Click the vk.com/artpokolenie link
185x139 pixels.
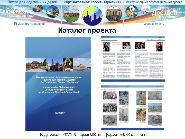coord(31,24)
